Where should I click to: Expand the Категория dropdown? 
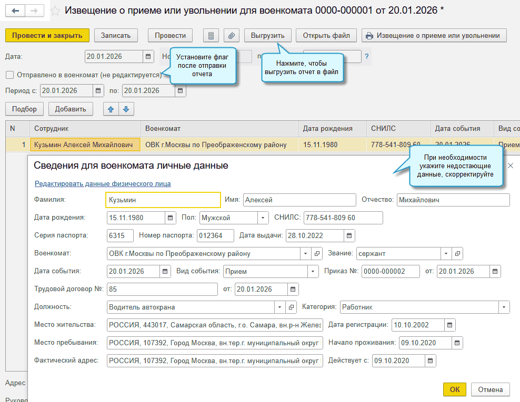click(504, 307)
